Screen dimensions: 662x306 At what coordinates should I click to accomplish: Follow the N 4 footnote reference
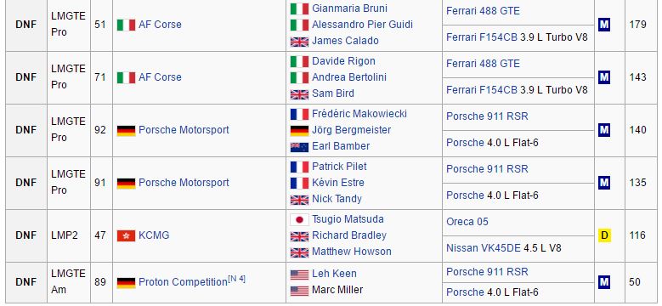(236, 279)
